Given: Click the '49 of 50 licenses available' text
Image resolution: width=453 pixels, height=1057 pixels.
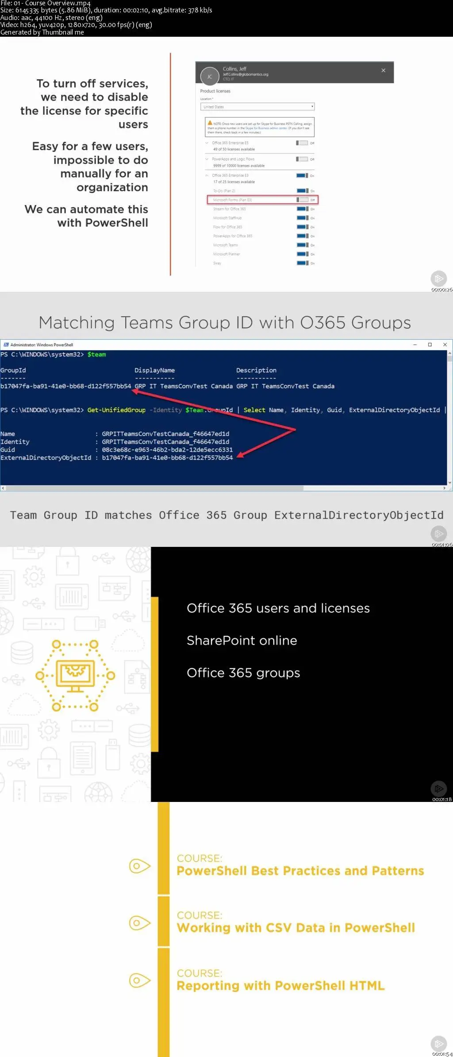Looking at the screenshot, I should [234, 150].
